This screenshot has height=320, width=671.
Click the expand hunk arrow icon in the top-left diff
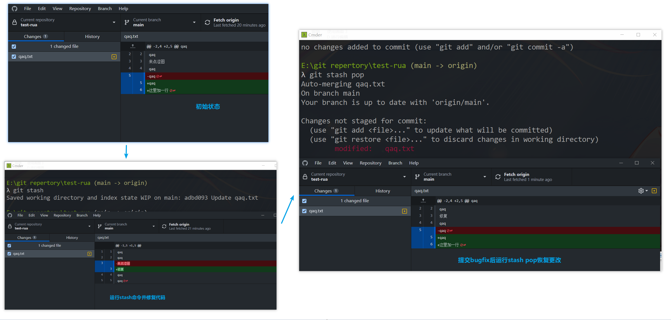133,46
